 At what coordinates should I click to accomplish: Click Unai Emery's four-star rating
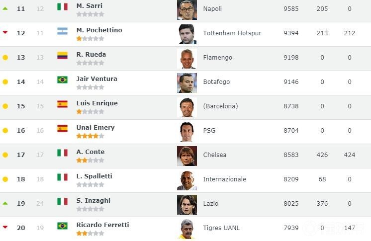(x=90, y=136)
